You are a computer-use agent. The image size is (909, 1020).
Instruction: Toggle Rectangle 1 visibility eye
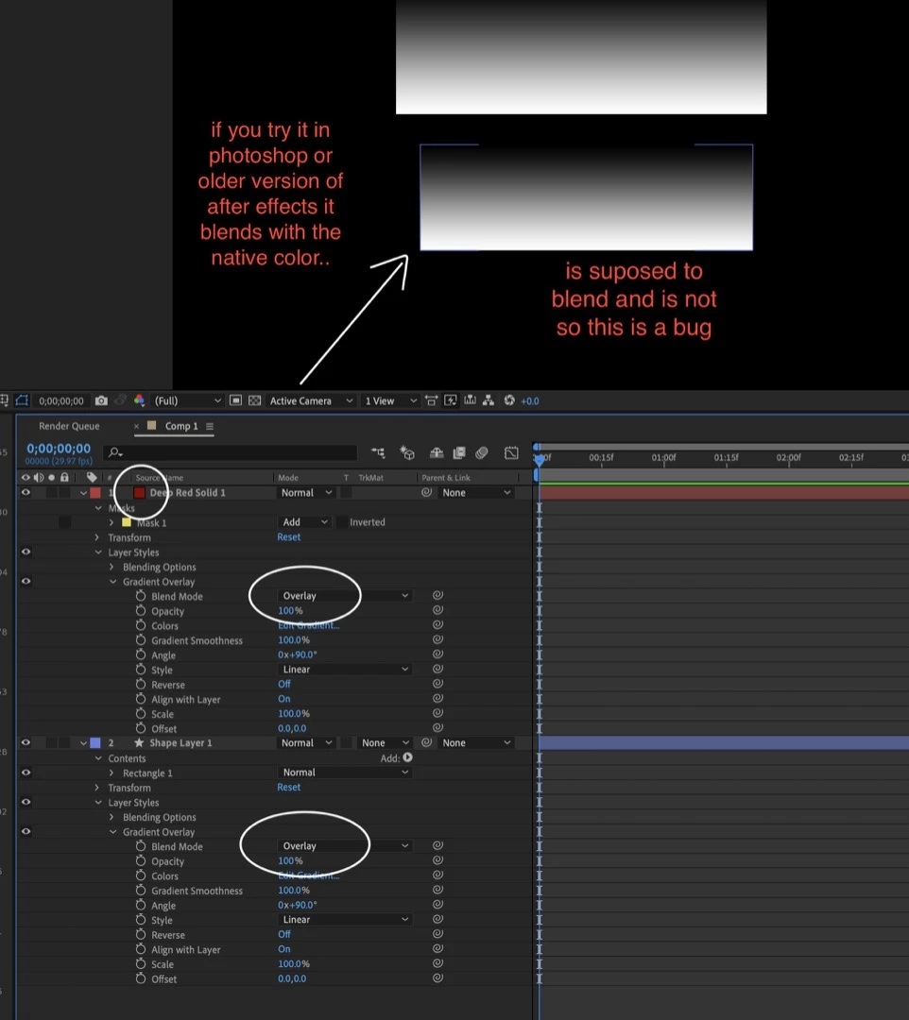click(26, 773)
